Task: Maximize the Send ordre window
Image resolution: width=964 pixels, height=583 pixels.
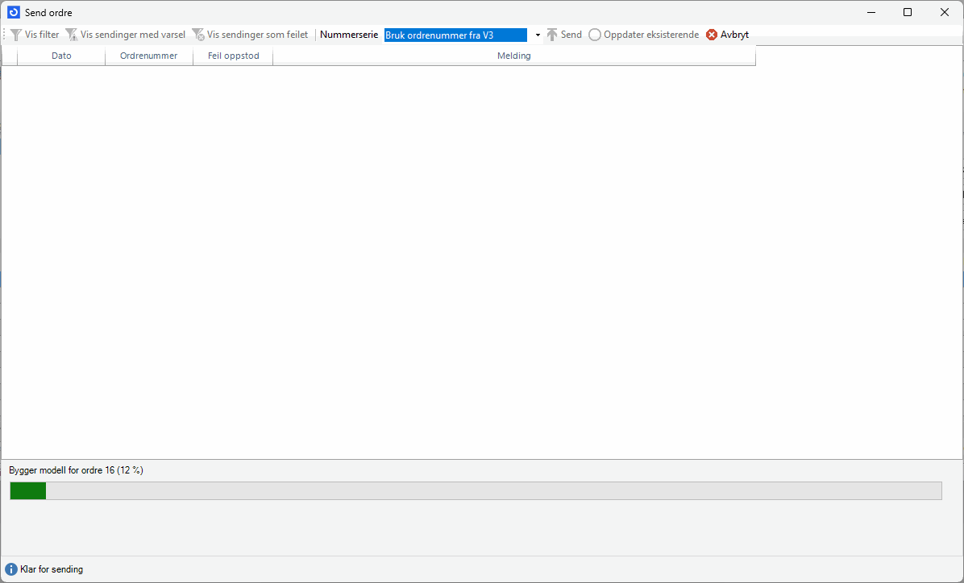Action: click(908, 13)
